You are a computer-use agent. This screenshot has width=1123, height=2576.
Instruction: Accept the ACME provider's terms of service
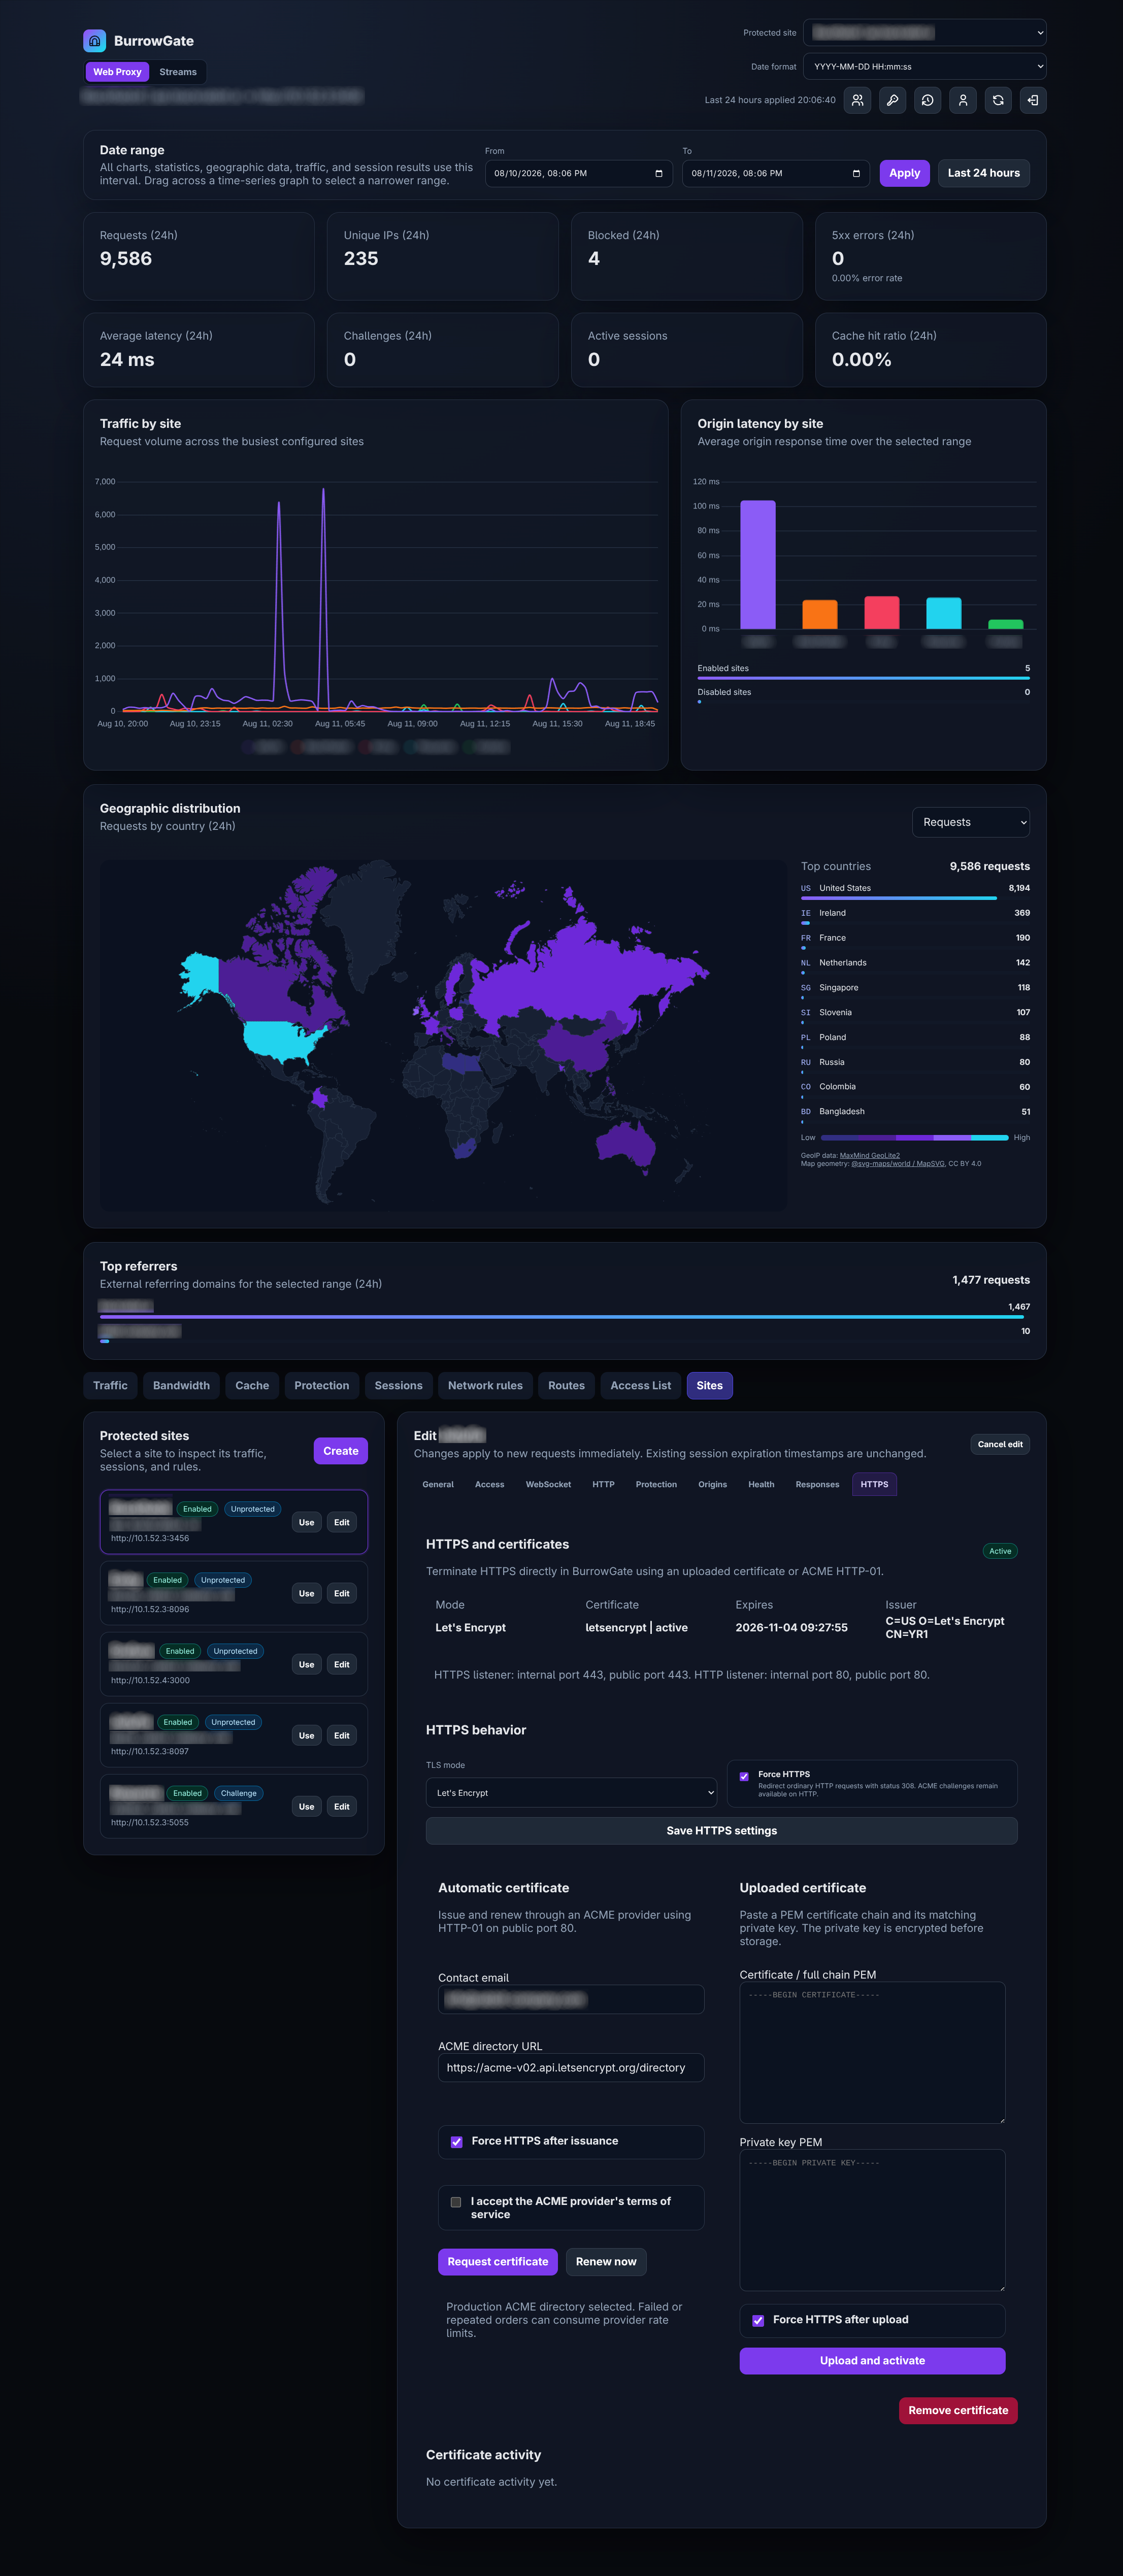coord(456,2201)
